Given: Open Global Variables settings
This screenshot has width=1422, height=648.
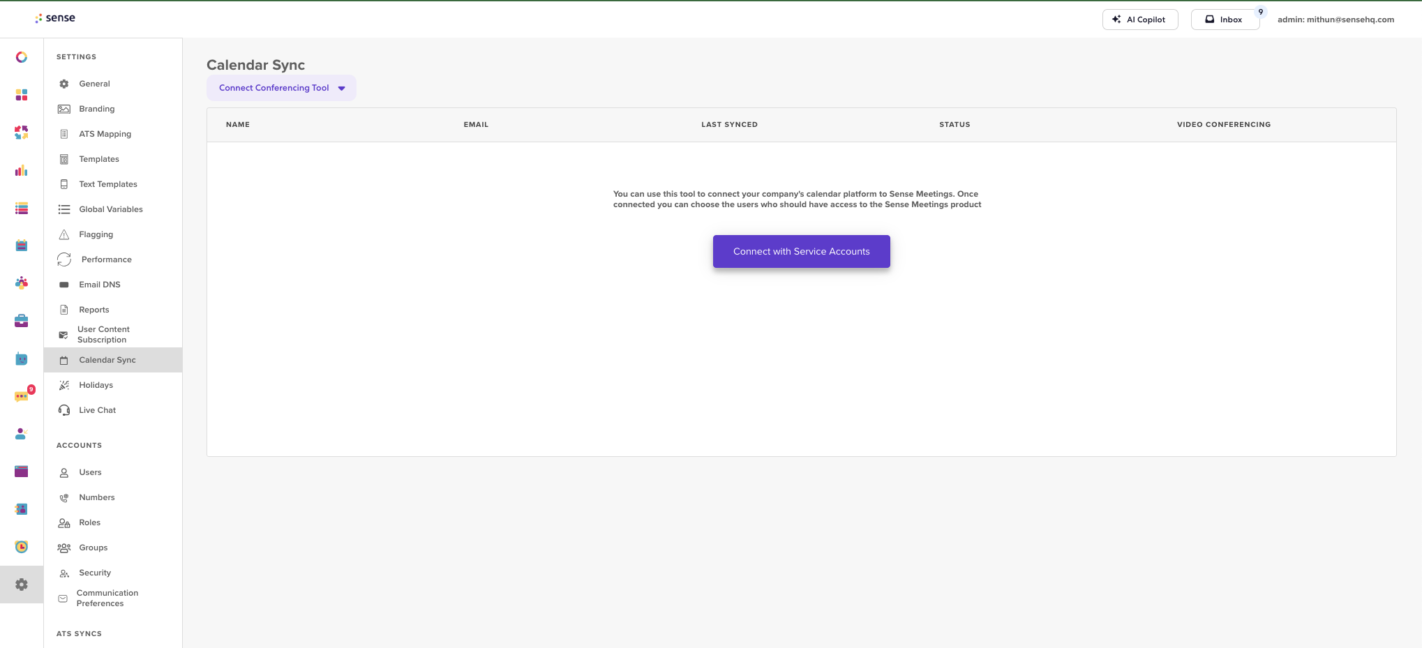Looking at the screenshot, I should (x=111, y=209).
